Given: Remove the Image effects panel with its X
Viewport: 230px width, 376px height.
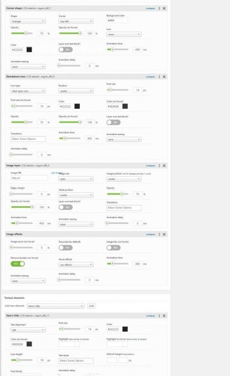Looking at the screenshot, I should coord(164,234).
